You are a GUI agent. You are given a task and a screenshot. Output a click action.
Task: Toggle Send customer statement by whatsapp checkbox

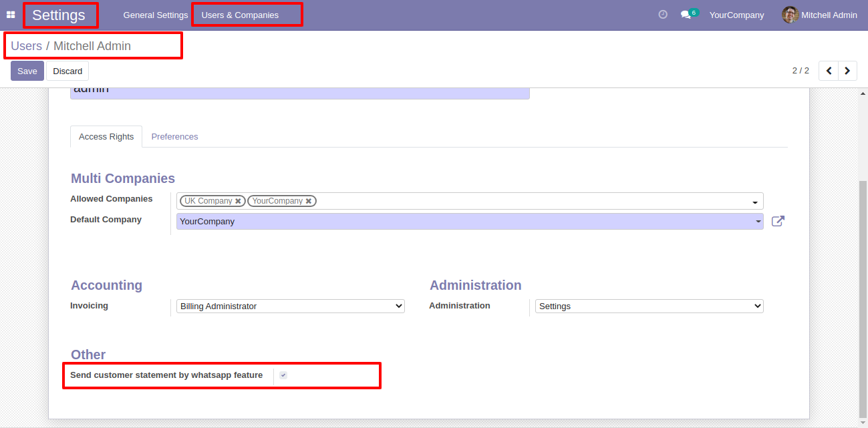pyautogui.click(x=283, y=375)
